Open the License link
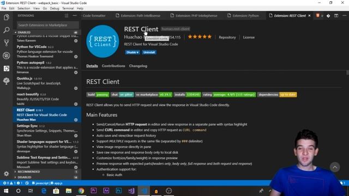 click(249, 38)
